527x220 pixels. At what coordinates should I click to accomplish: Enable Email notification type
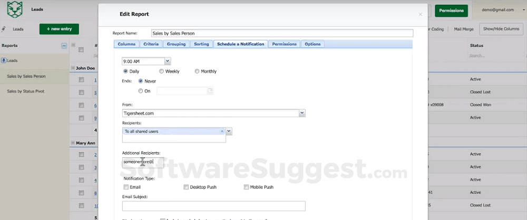point(126,187)
